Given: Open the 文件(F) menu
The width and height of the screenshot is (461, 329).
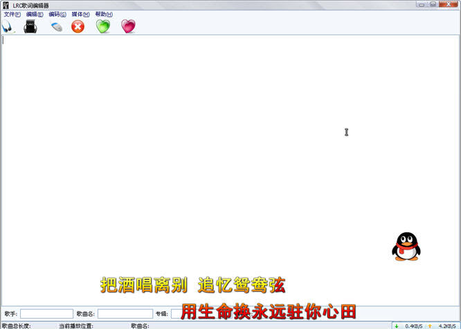Looking at the screenshot, I should [x=12, y=15].
